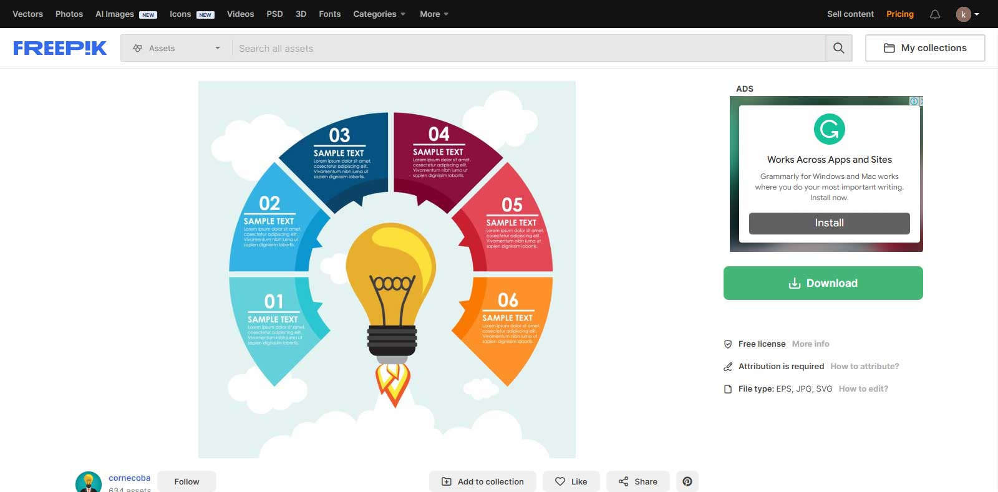This screenshot has width=998, height=492.
Task: Open More info about free license
Action: pos(810,344)
